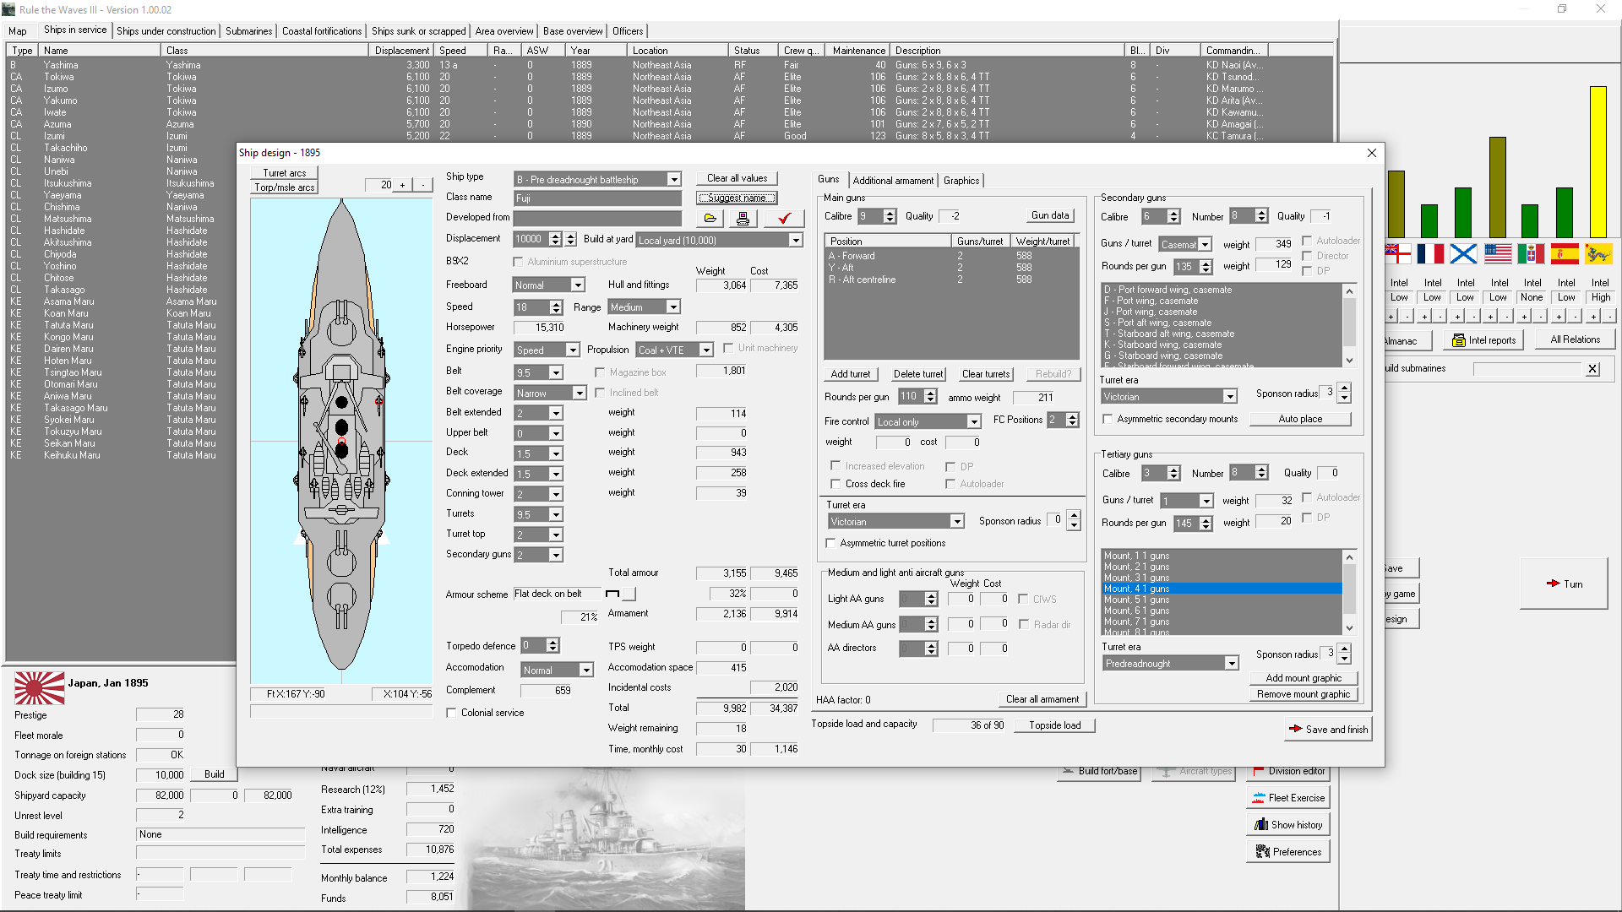
Task: Open the Coastal fortifications tab
Action: [321, 31]
